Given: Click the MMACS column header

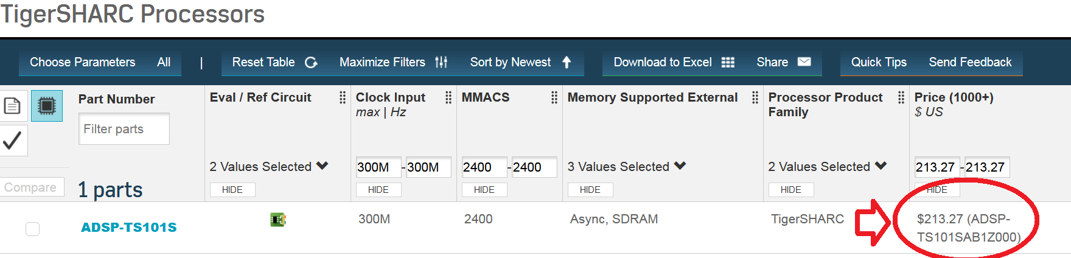Looking at the screenshot, I should [486, 97].
